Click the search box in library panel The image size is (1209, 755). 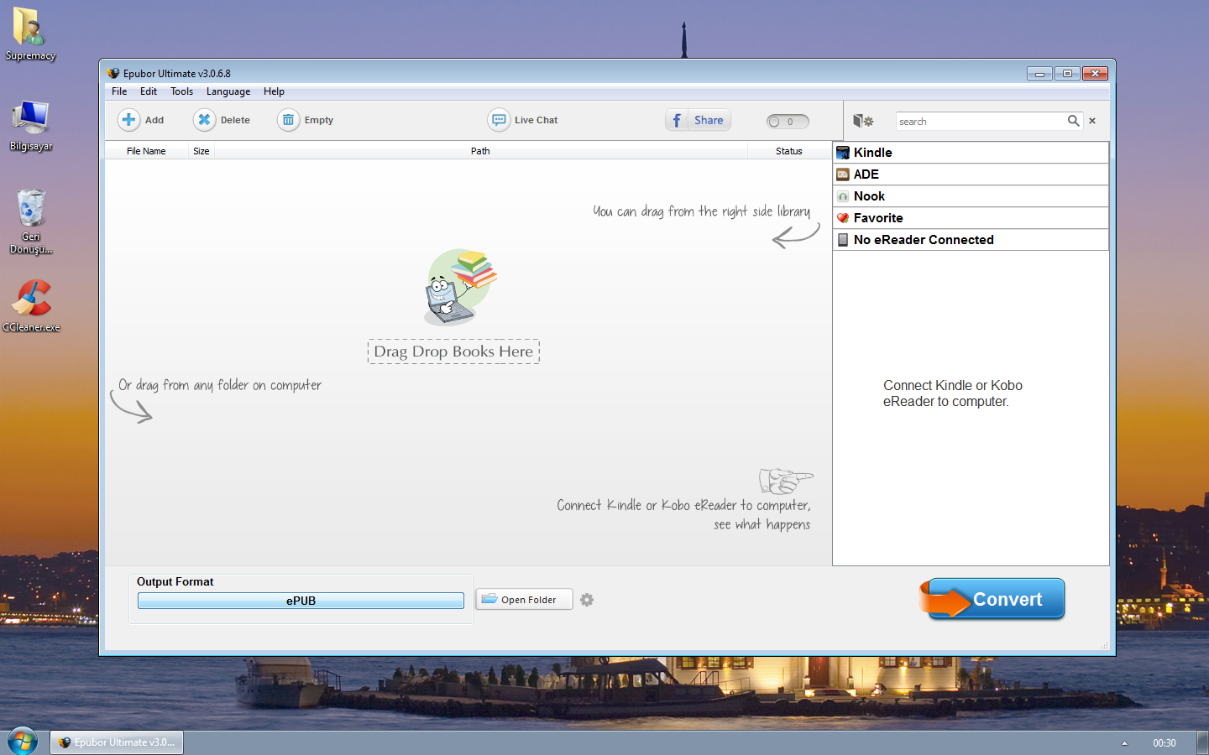[980, 122]
